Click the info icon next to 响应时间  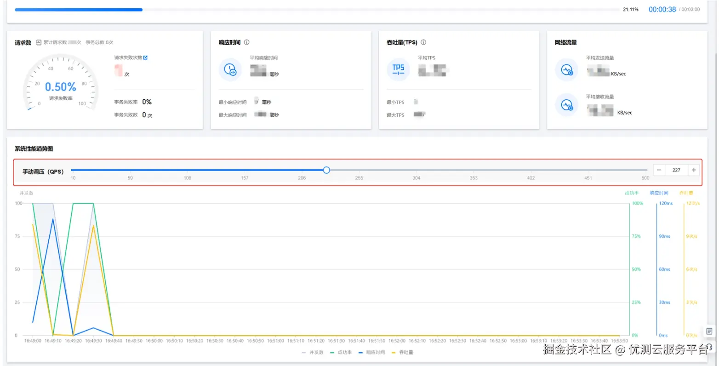246,42
